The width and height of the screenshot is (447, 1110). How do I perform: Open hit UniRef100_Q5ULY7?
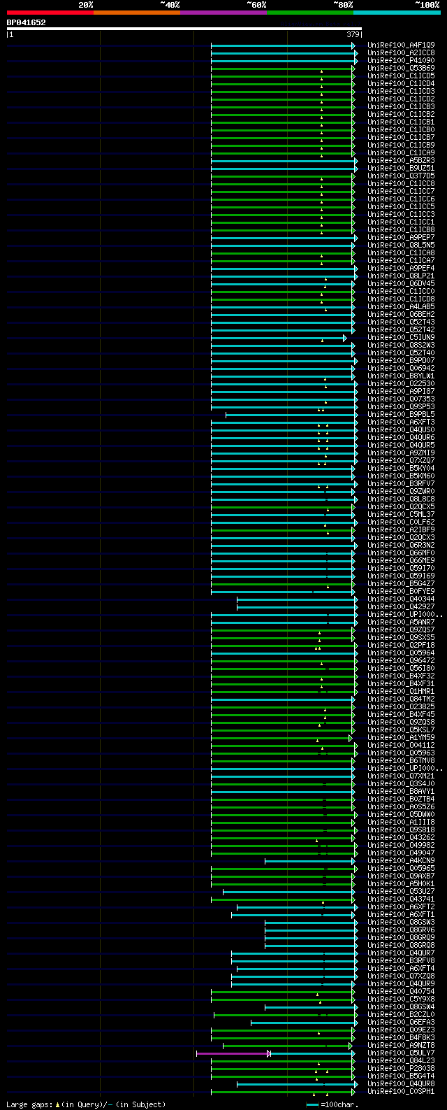401,1053
